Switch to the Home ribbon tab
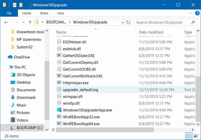This screenshot has height=140, width=201. click(x=27, y=13)
